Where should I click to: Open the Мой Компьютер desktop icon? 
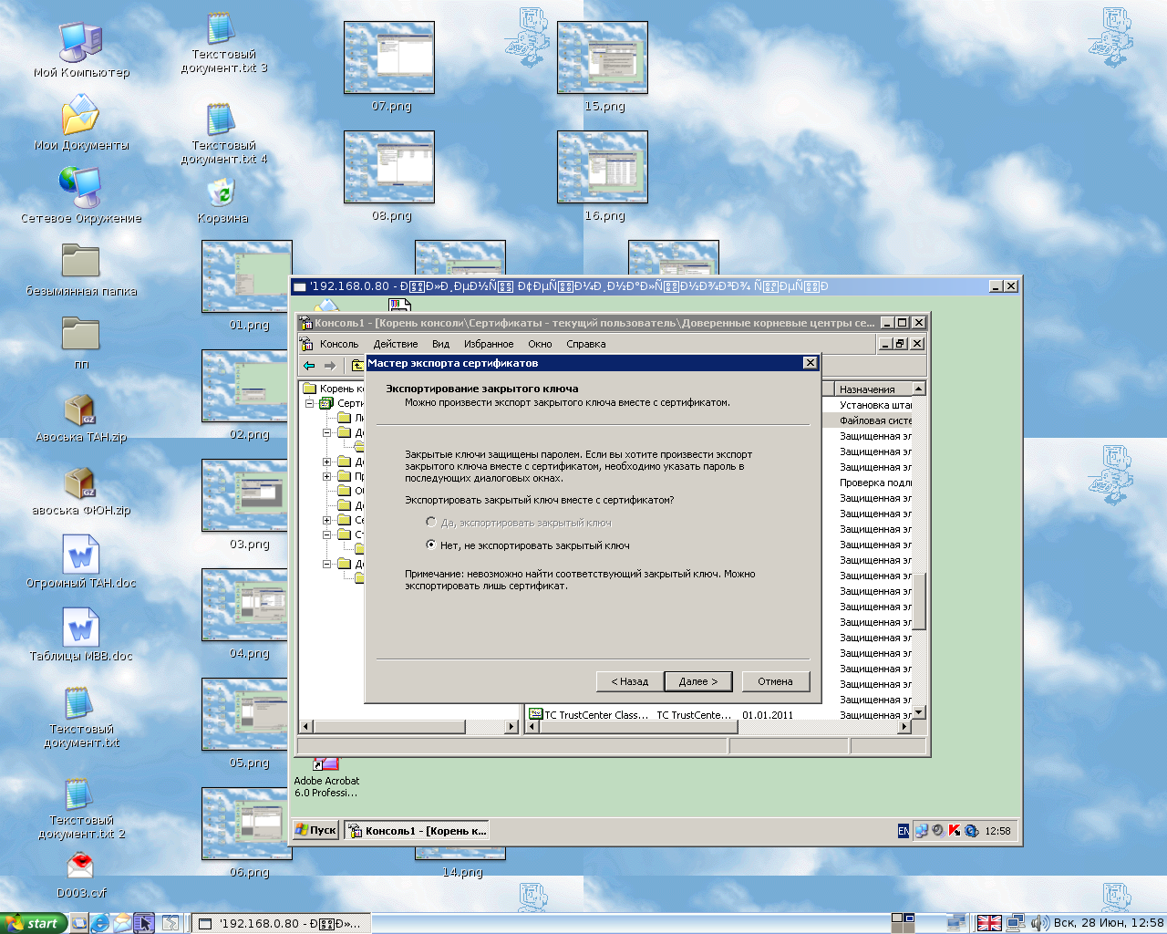(x=80, y=44)
